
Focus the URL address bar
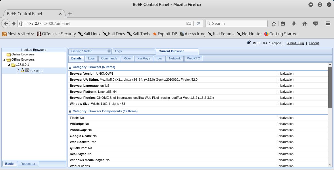tap(105, 24)
